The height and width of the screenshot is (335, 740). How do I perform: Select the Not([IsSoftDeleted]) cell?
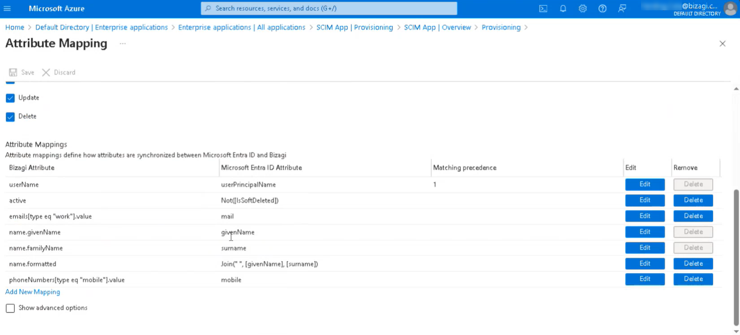click(x=250, y=200)
